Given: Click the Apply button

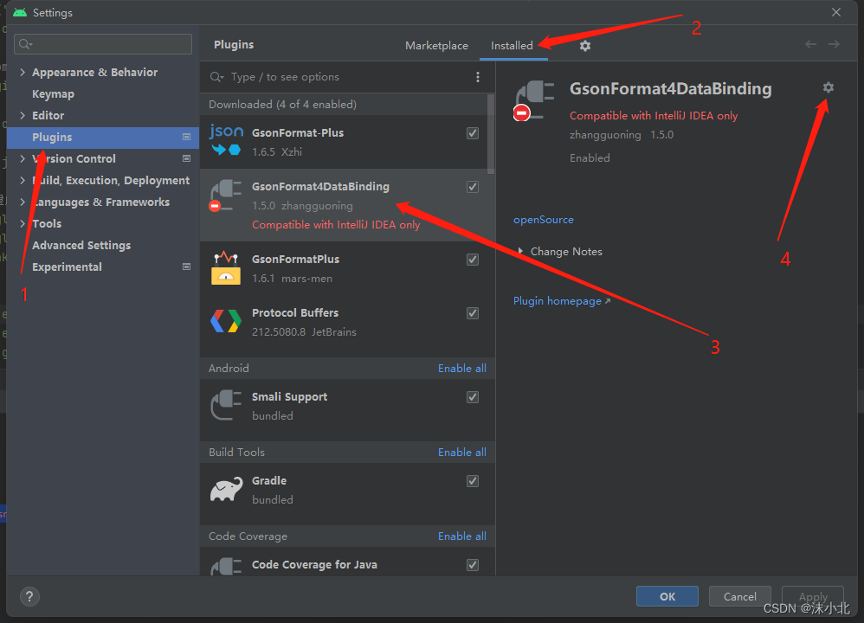Looking at the screenshot, I should [x=813, y=596].
